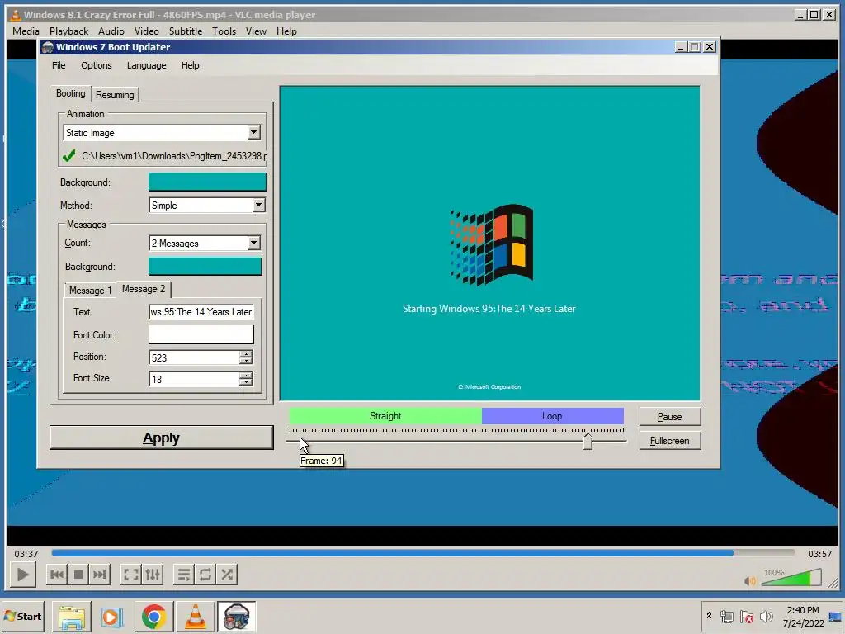845x634 pixels.
Task: Click the network tray icon
Action: coord(727,616)
